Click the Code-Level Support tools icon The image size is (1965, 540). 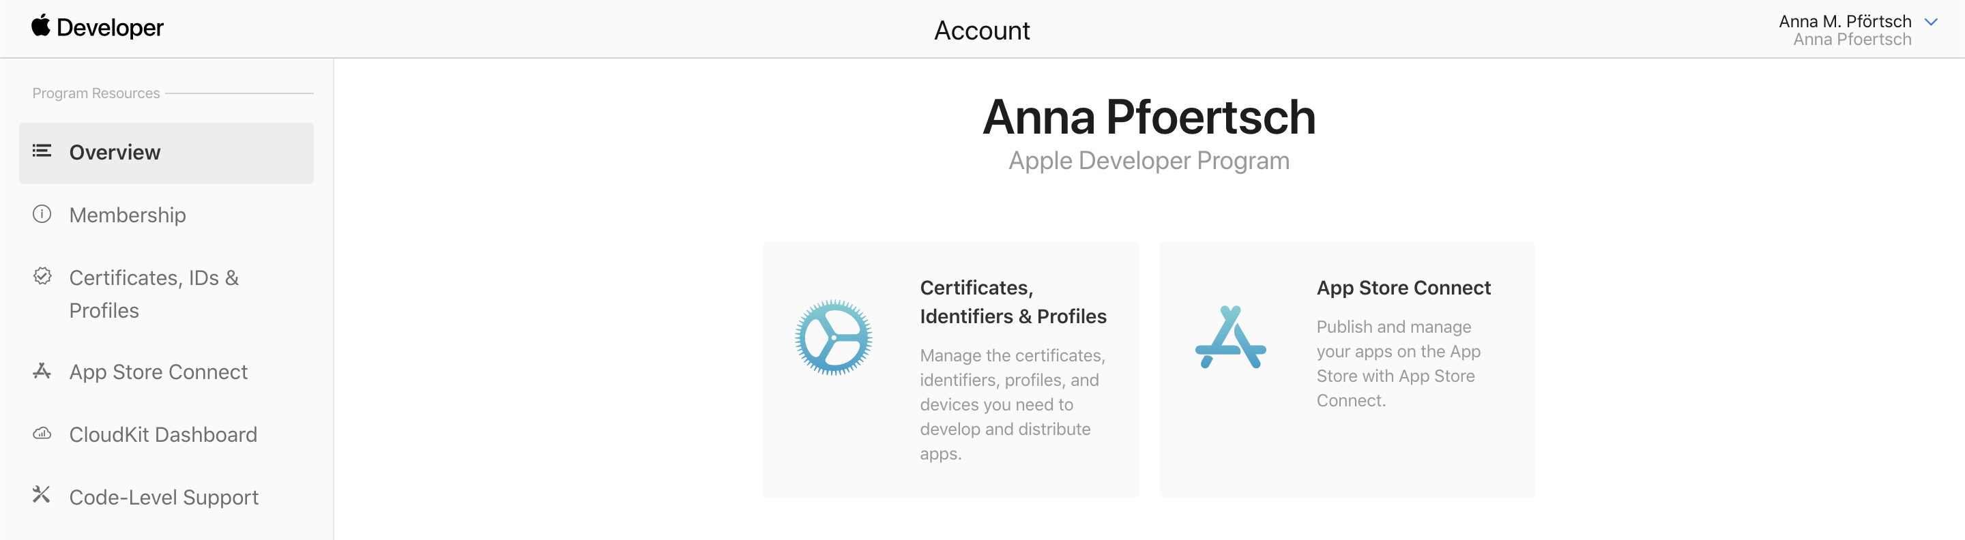pyautogui.click(x=41, y=495)
